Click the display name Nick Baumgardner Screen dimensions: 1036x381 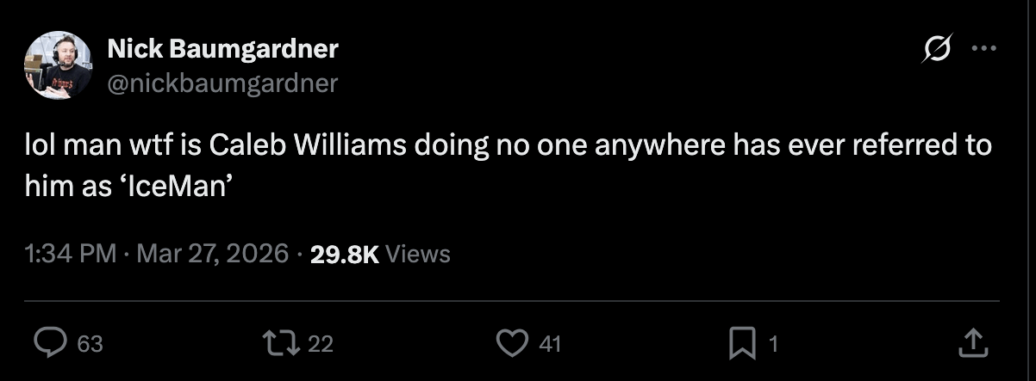tap(222, 49)
